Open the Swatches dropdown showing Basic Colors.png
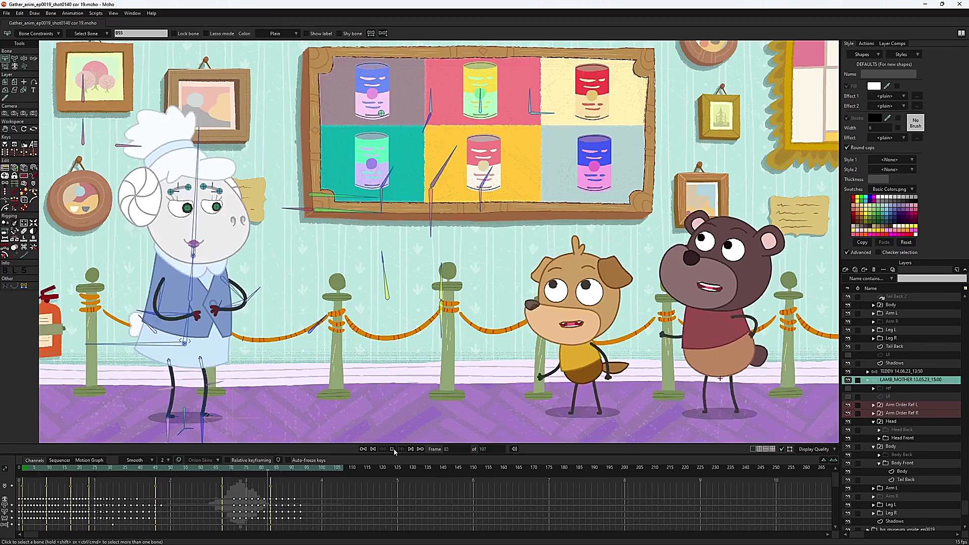969x545 pixels. click(892, 189)
